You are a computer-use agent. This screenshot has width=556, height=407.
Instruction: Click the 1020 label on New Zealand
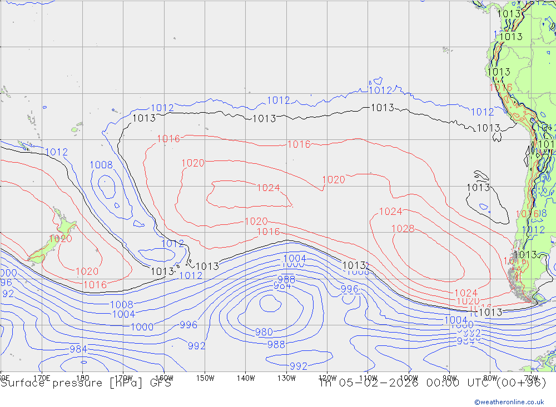pos(61,239)
